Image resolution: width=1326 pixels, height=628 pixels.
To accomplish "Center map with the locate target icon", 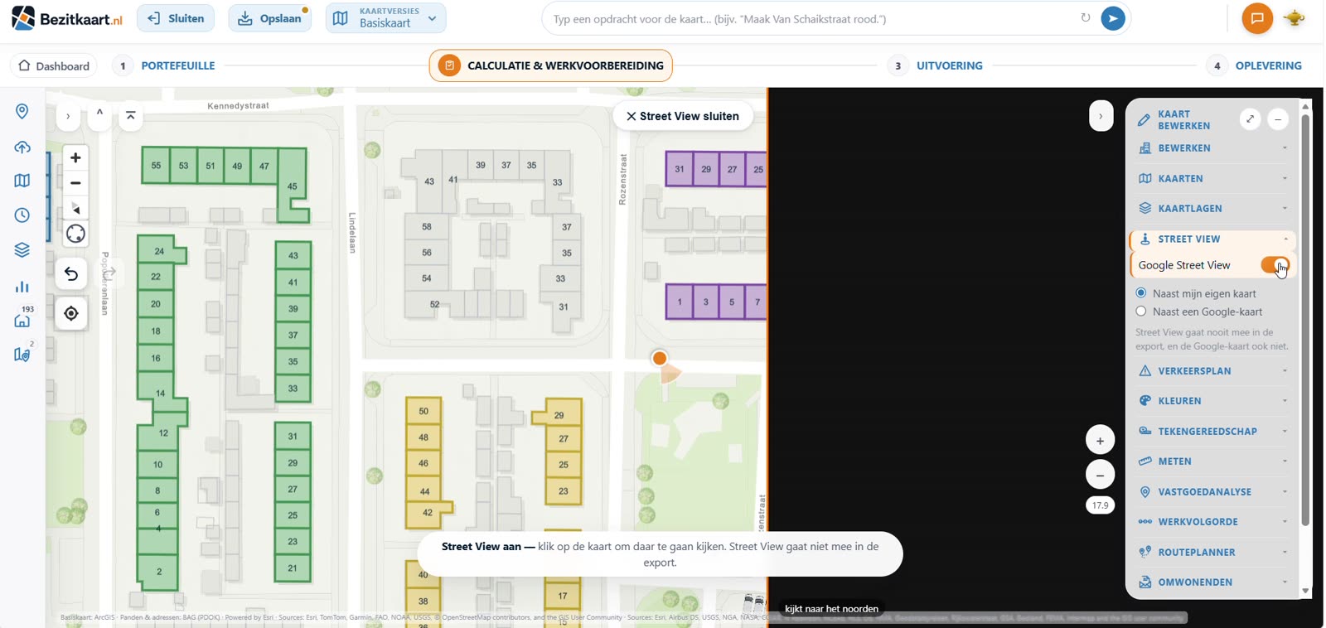I will pos(71,313).
